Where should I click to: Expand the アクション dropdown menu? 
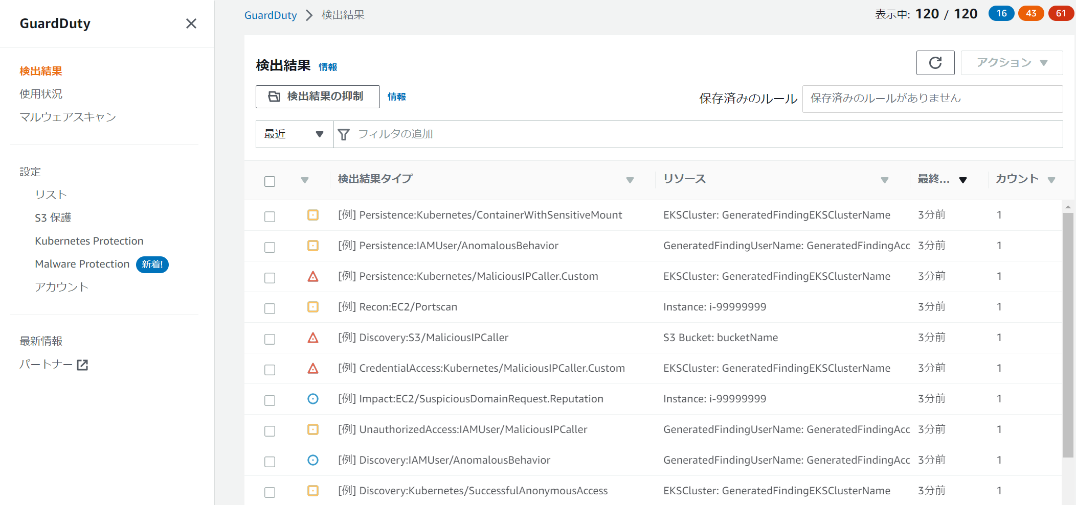[1011, 63]
